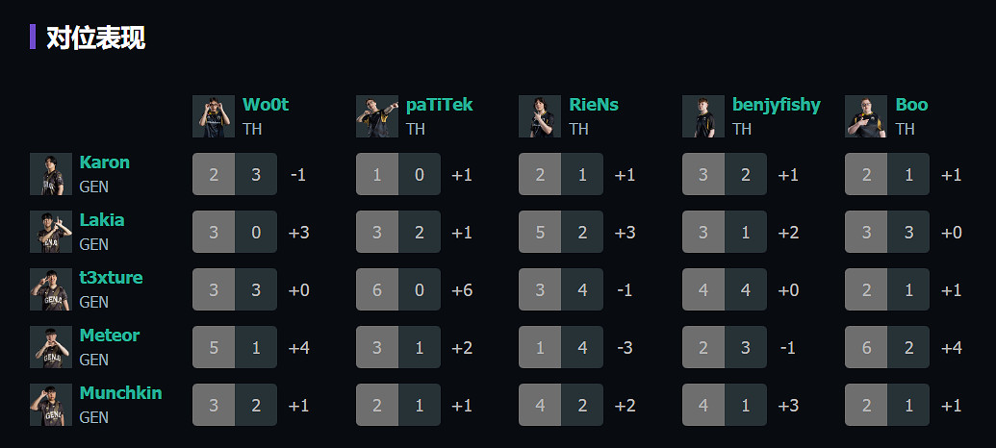Click Munchkin's player avatar

51,405
